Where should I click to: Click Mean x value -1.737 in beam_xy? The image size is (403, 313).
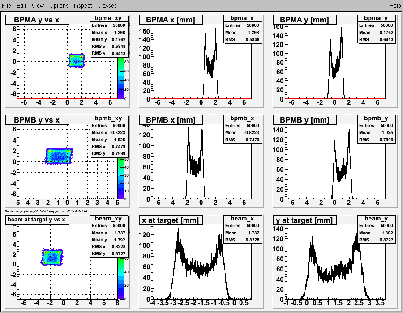[119, 233]
